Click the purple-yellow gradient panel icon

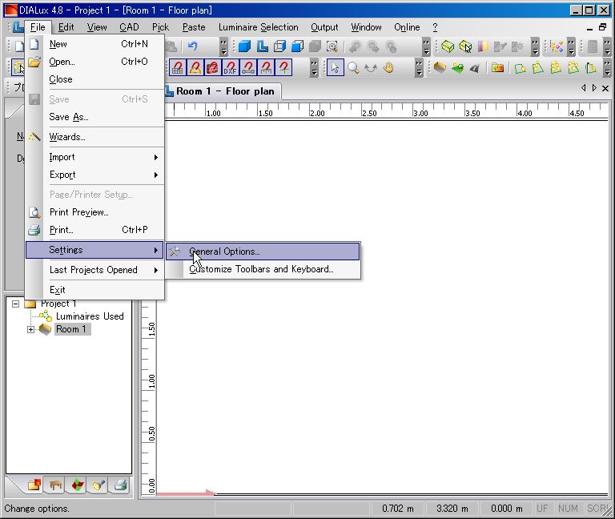tap(483, 46)
